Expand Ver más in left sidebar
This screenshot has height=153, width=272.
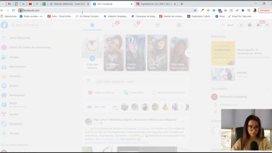14,133
